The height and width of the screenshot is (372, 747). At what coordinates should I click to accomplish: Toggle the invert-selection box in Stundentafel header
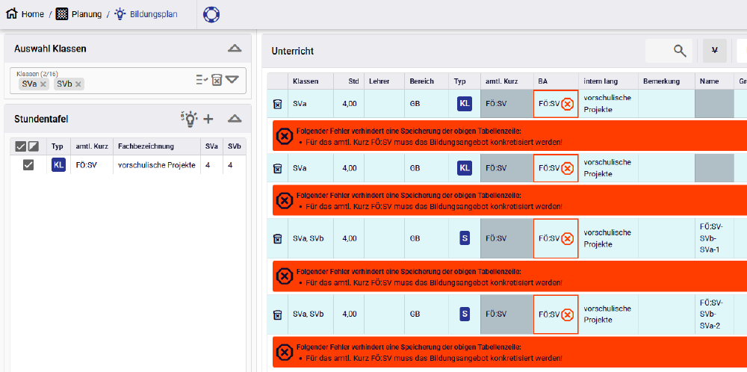34,146
